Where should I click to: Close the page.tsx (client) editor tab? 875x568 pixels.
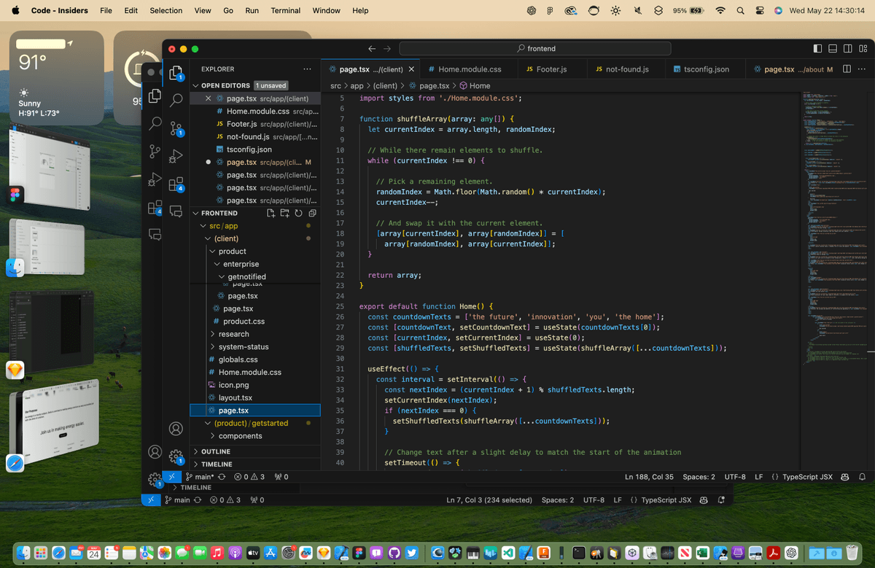(x=411, y=69)
